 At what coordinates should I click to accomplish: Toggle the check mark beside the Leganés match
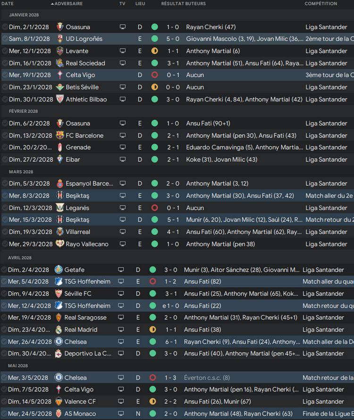pyautogui.click(x=5, y=208)
